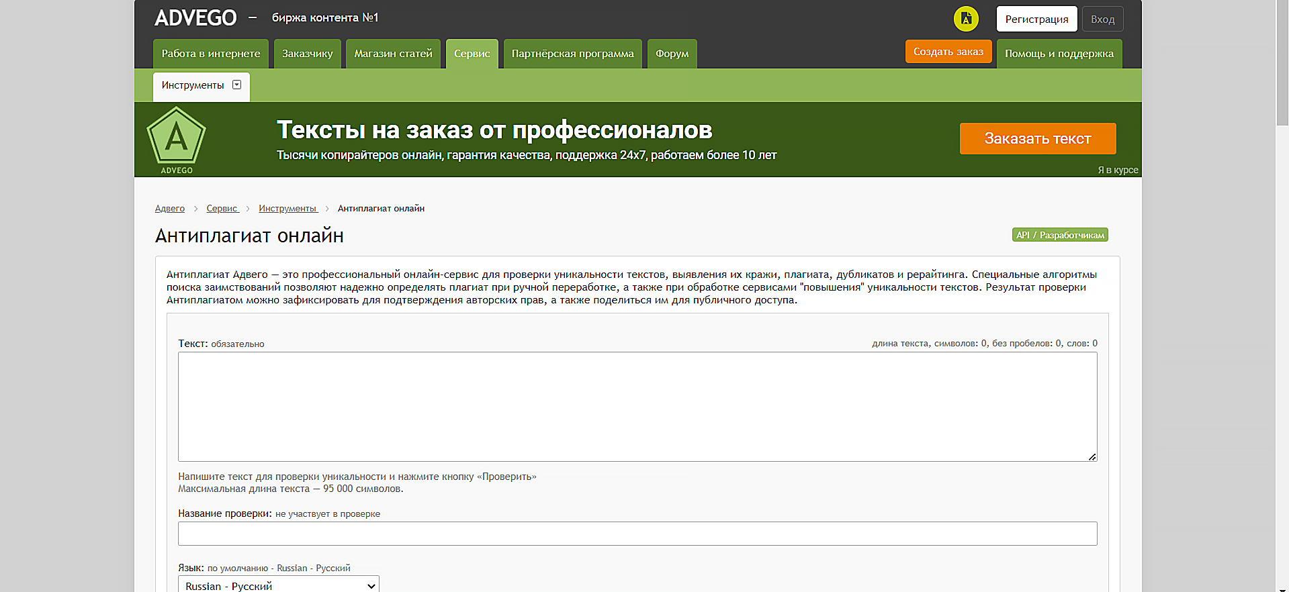Image resolution: width=1289 pixels, height=592 pixels.
Task: Click the Тексты на заказ от профессионалов headline
Action: click(494, 130)
